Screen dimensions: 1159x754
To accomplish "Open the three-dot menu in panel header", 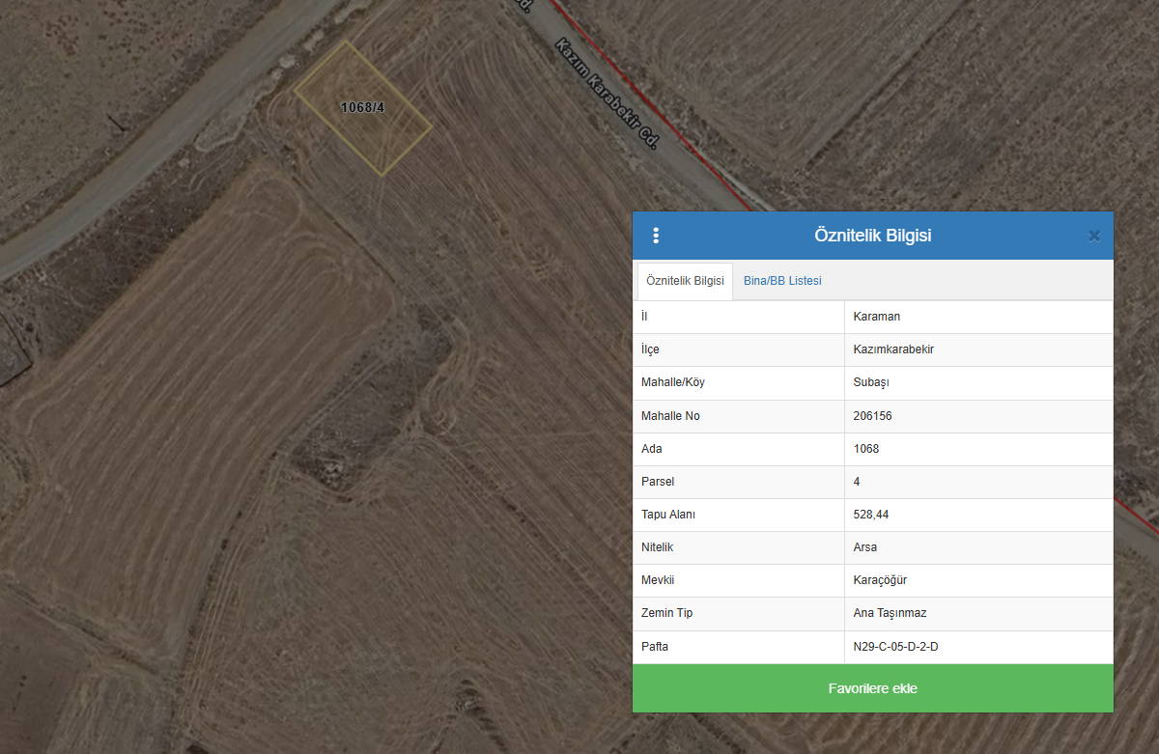I will pyautogui.click(x=656, y=236).
